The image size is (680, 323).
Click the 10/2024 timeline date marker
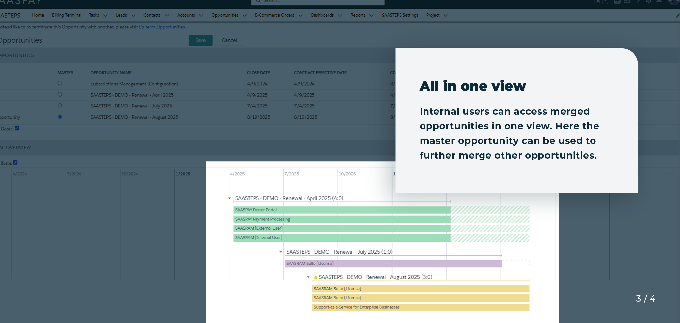pos(130,174)
